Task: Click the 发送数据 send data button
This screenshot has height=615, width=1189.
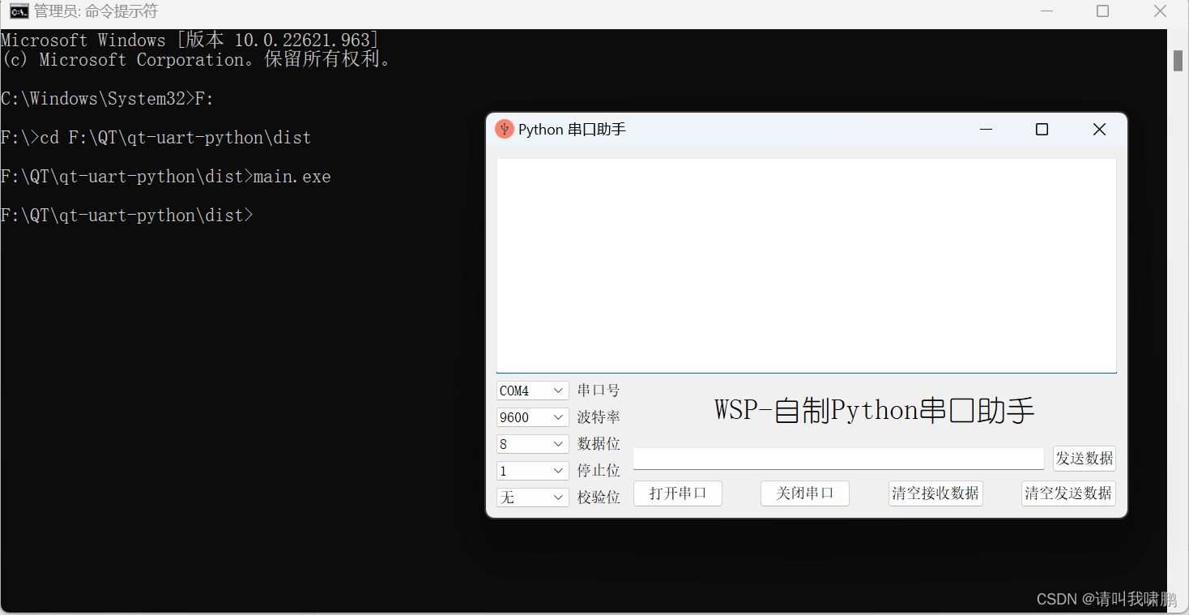Action: click(x=1084, y=458)
